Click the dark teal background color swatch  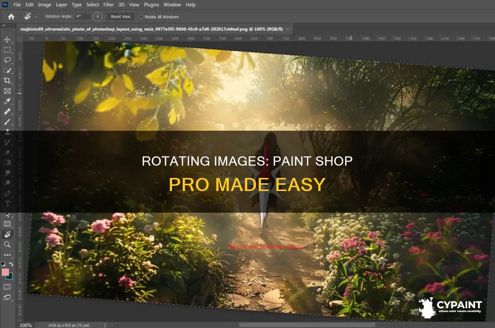click(10, 276)
